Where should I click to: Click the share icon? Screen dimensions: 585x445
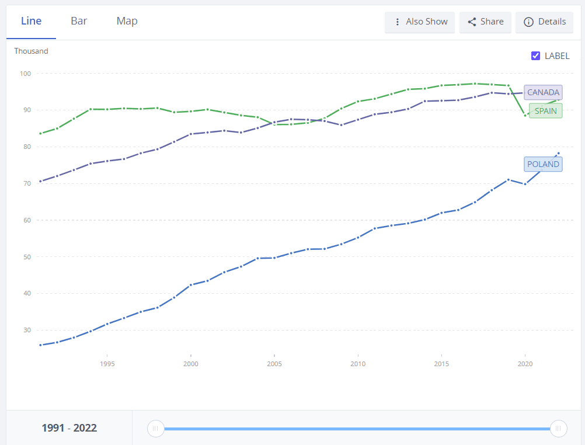pos(472,22)
